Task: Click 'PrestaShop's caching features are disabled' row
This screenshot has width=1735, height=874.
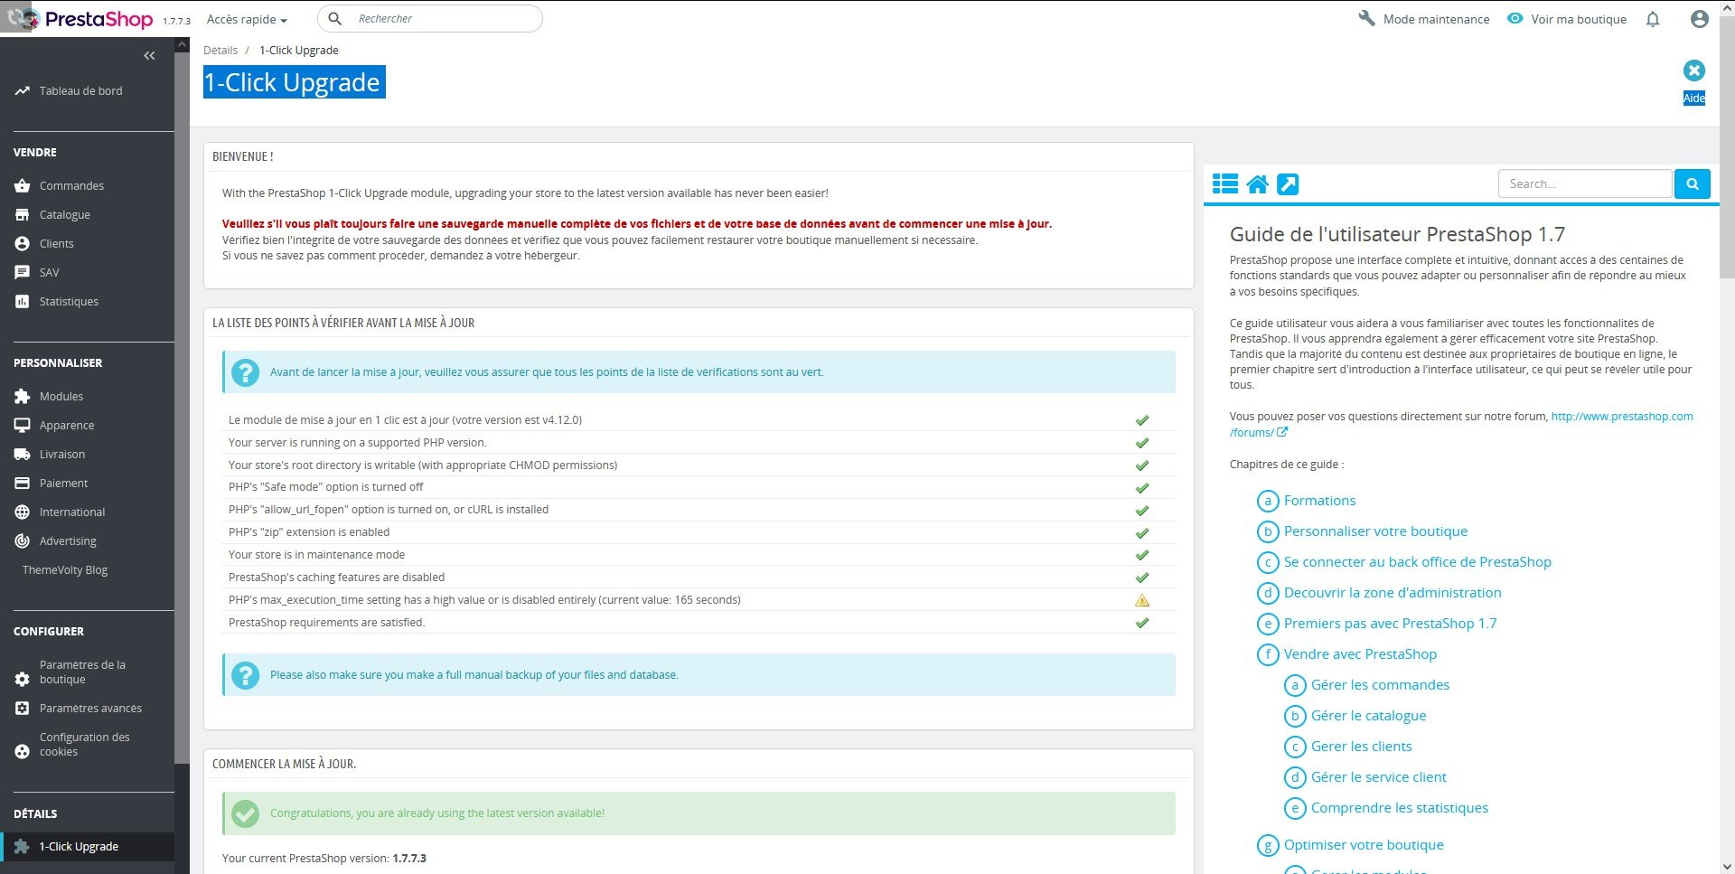Action: point(699,578)
